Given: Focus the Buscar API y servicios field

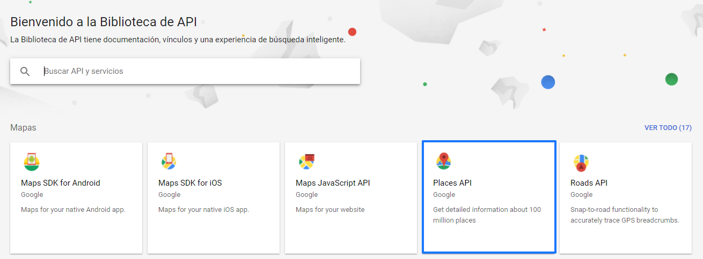Looking at the screenshot, I should pyautogui.click(x=199, y=71).
